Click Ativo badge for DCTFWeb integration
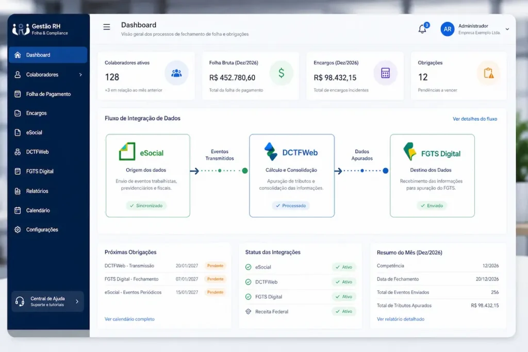The width and height of the screenshot is (528, 352). [x=344, y=282]
